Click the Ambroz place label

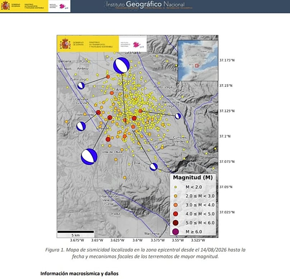83,69
